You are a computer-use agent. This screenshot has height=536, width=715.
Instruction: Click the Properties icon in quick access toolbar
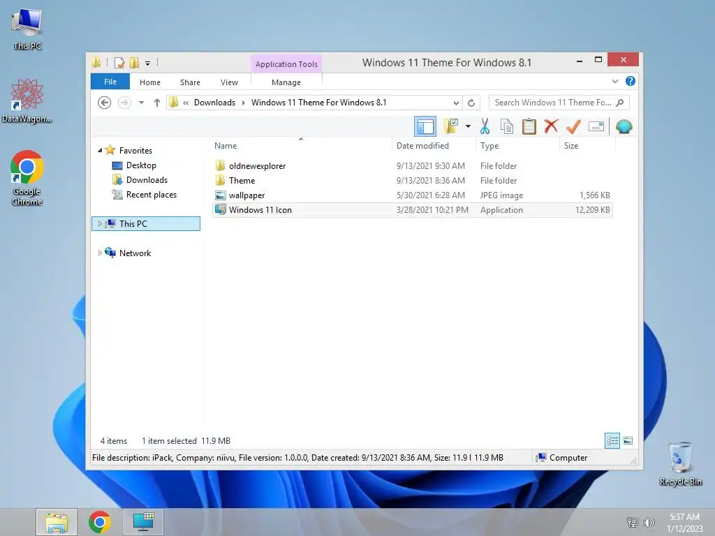click(x=119, y=63)
